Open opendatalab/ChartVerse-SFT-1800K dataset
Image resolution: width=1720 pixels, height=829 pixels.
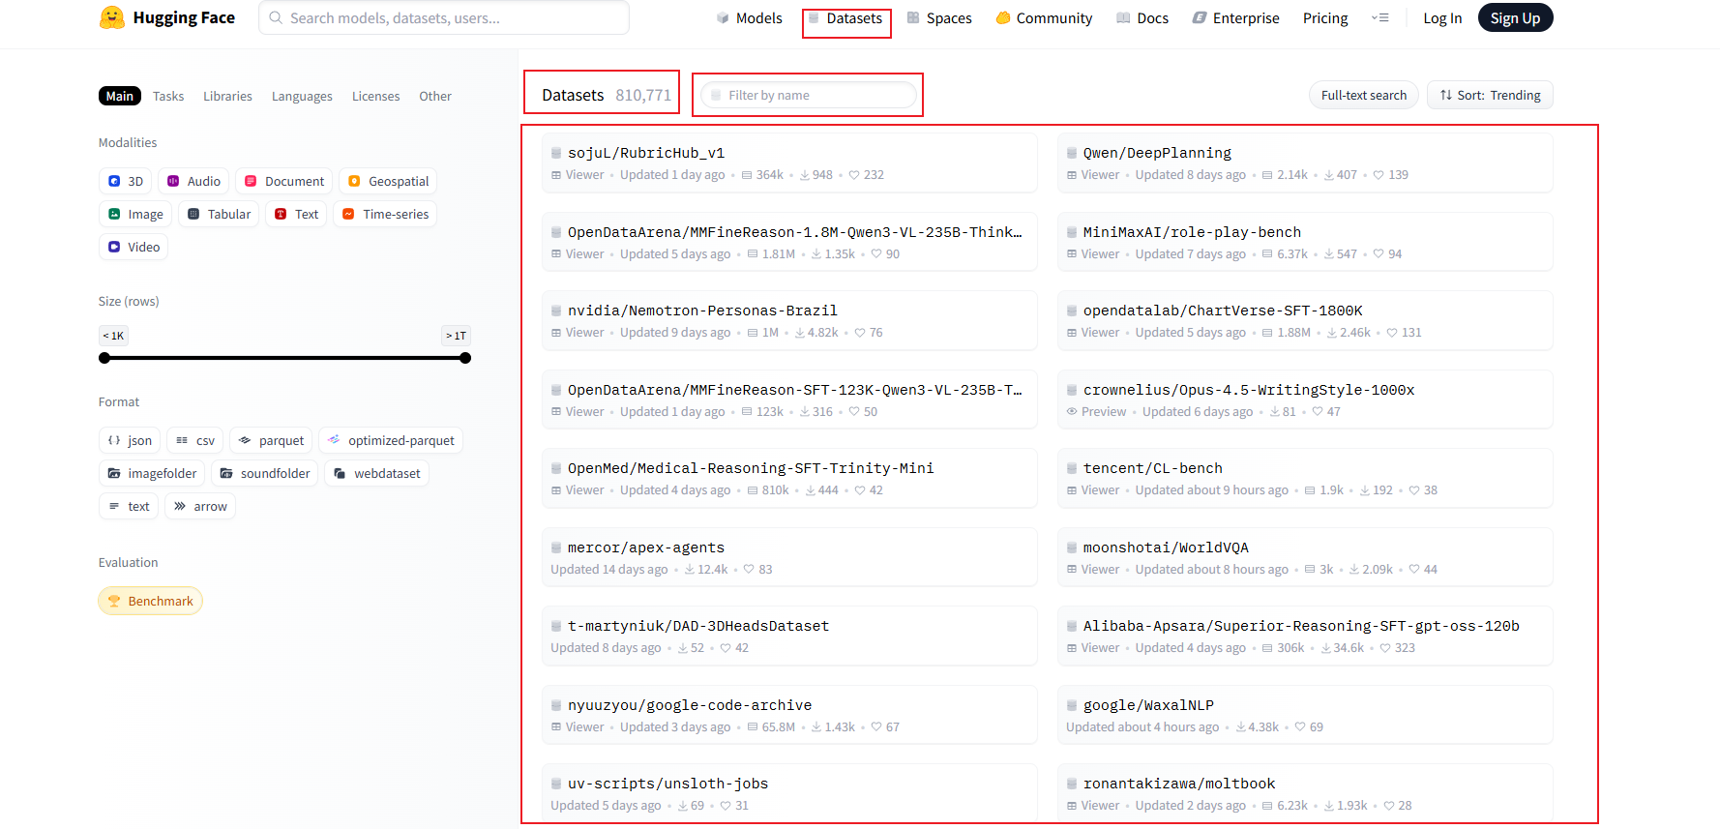[x=1305, y=320]
